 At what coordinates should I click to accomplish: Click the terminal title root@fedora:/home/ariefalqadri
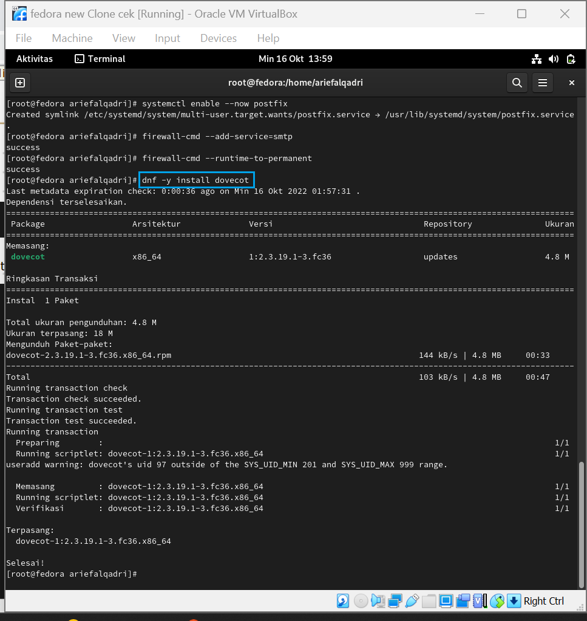[x=296, y=83]
